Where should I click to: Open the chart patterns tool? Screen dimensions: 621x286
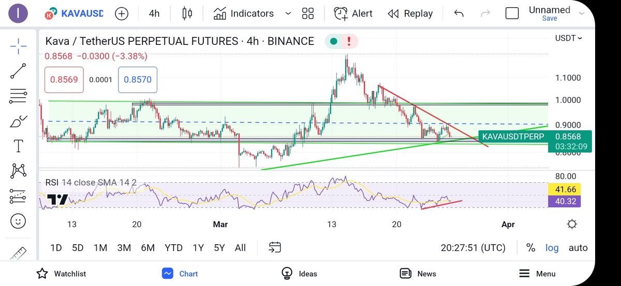[18, 170]
